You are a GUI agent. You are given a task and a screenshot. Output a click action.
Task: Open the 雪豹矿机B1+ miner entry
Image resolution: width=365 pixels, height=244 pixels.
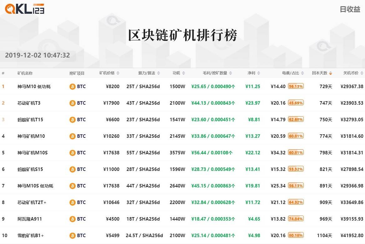pos(31,236)
